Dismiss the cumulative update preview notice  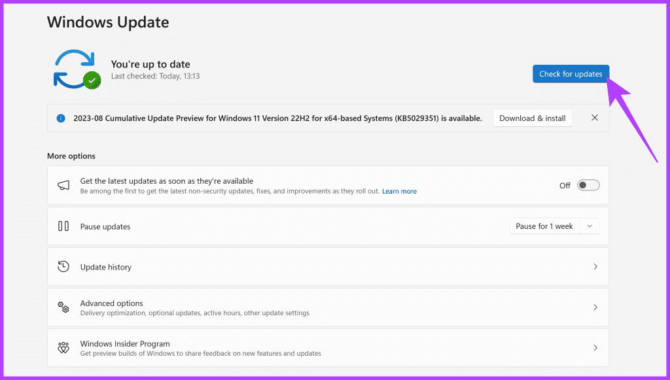594,118
